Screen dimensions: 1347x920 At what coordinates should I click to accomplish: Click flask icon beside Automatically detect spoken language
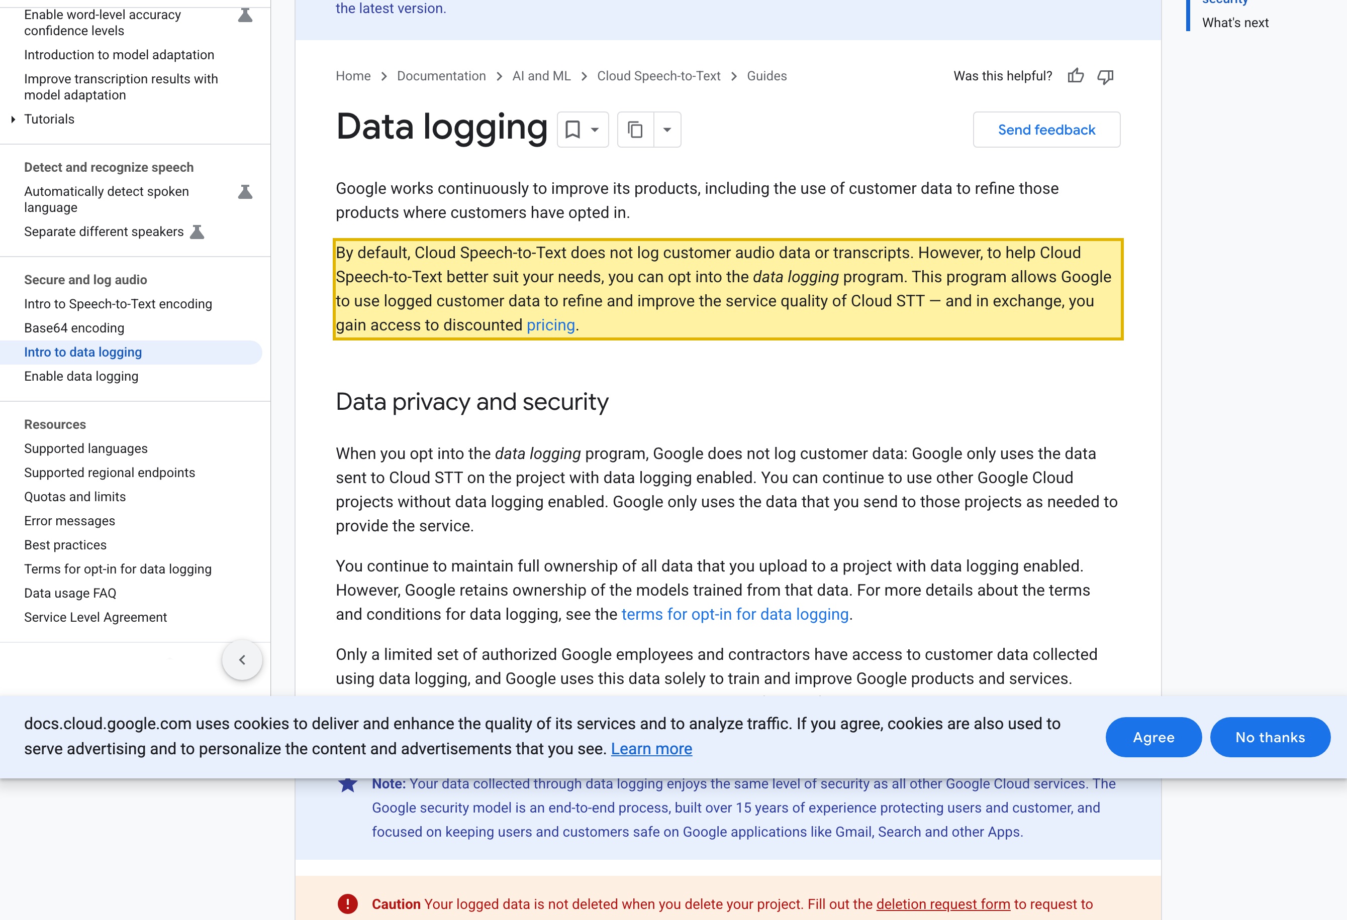pyautogui.click(x=245, y=192)
